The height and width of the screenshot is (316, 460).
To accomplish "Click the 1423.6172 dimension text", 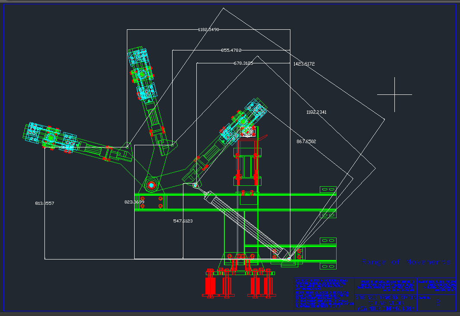I will tap(303, 63).
